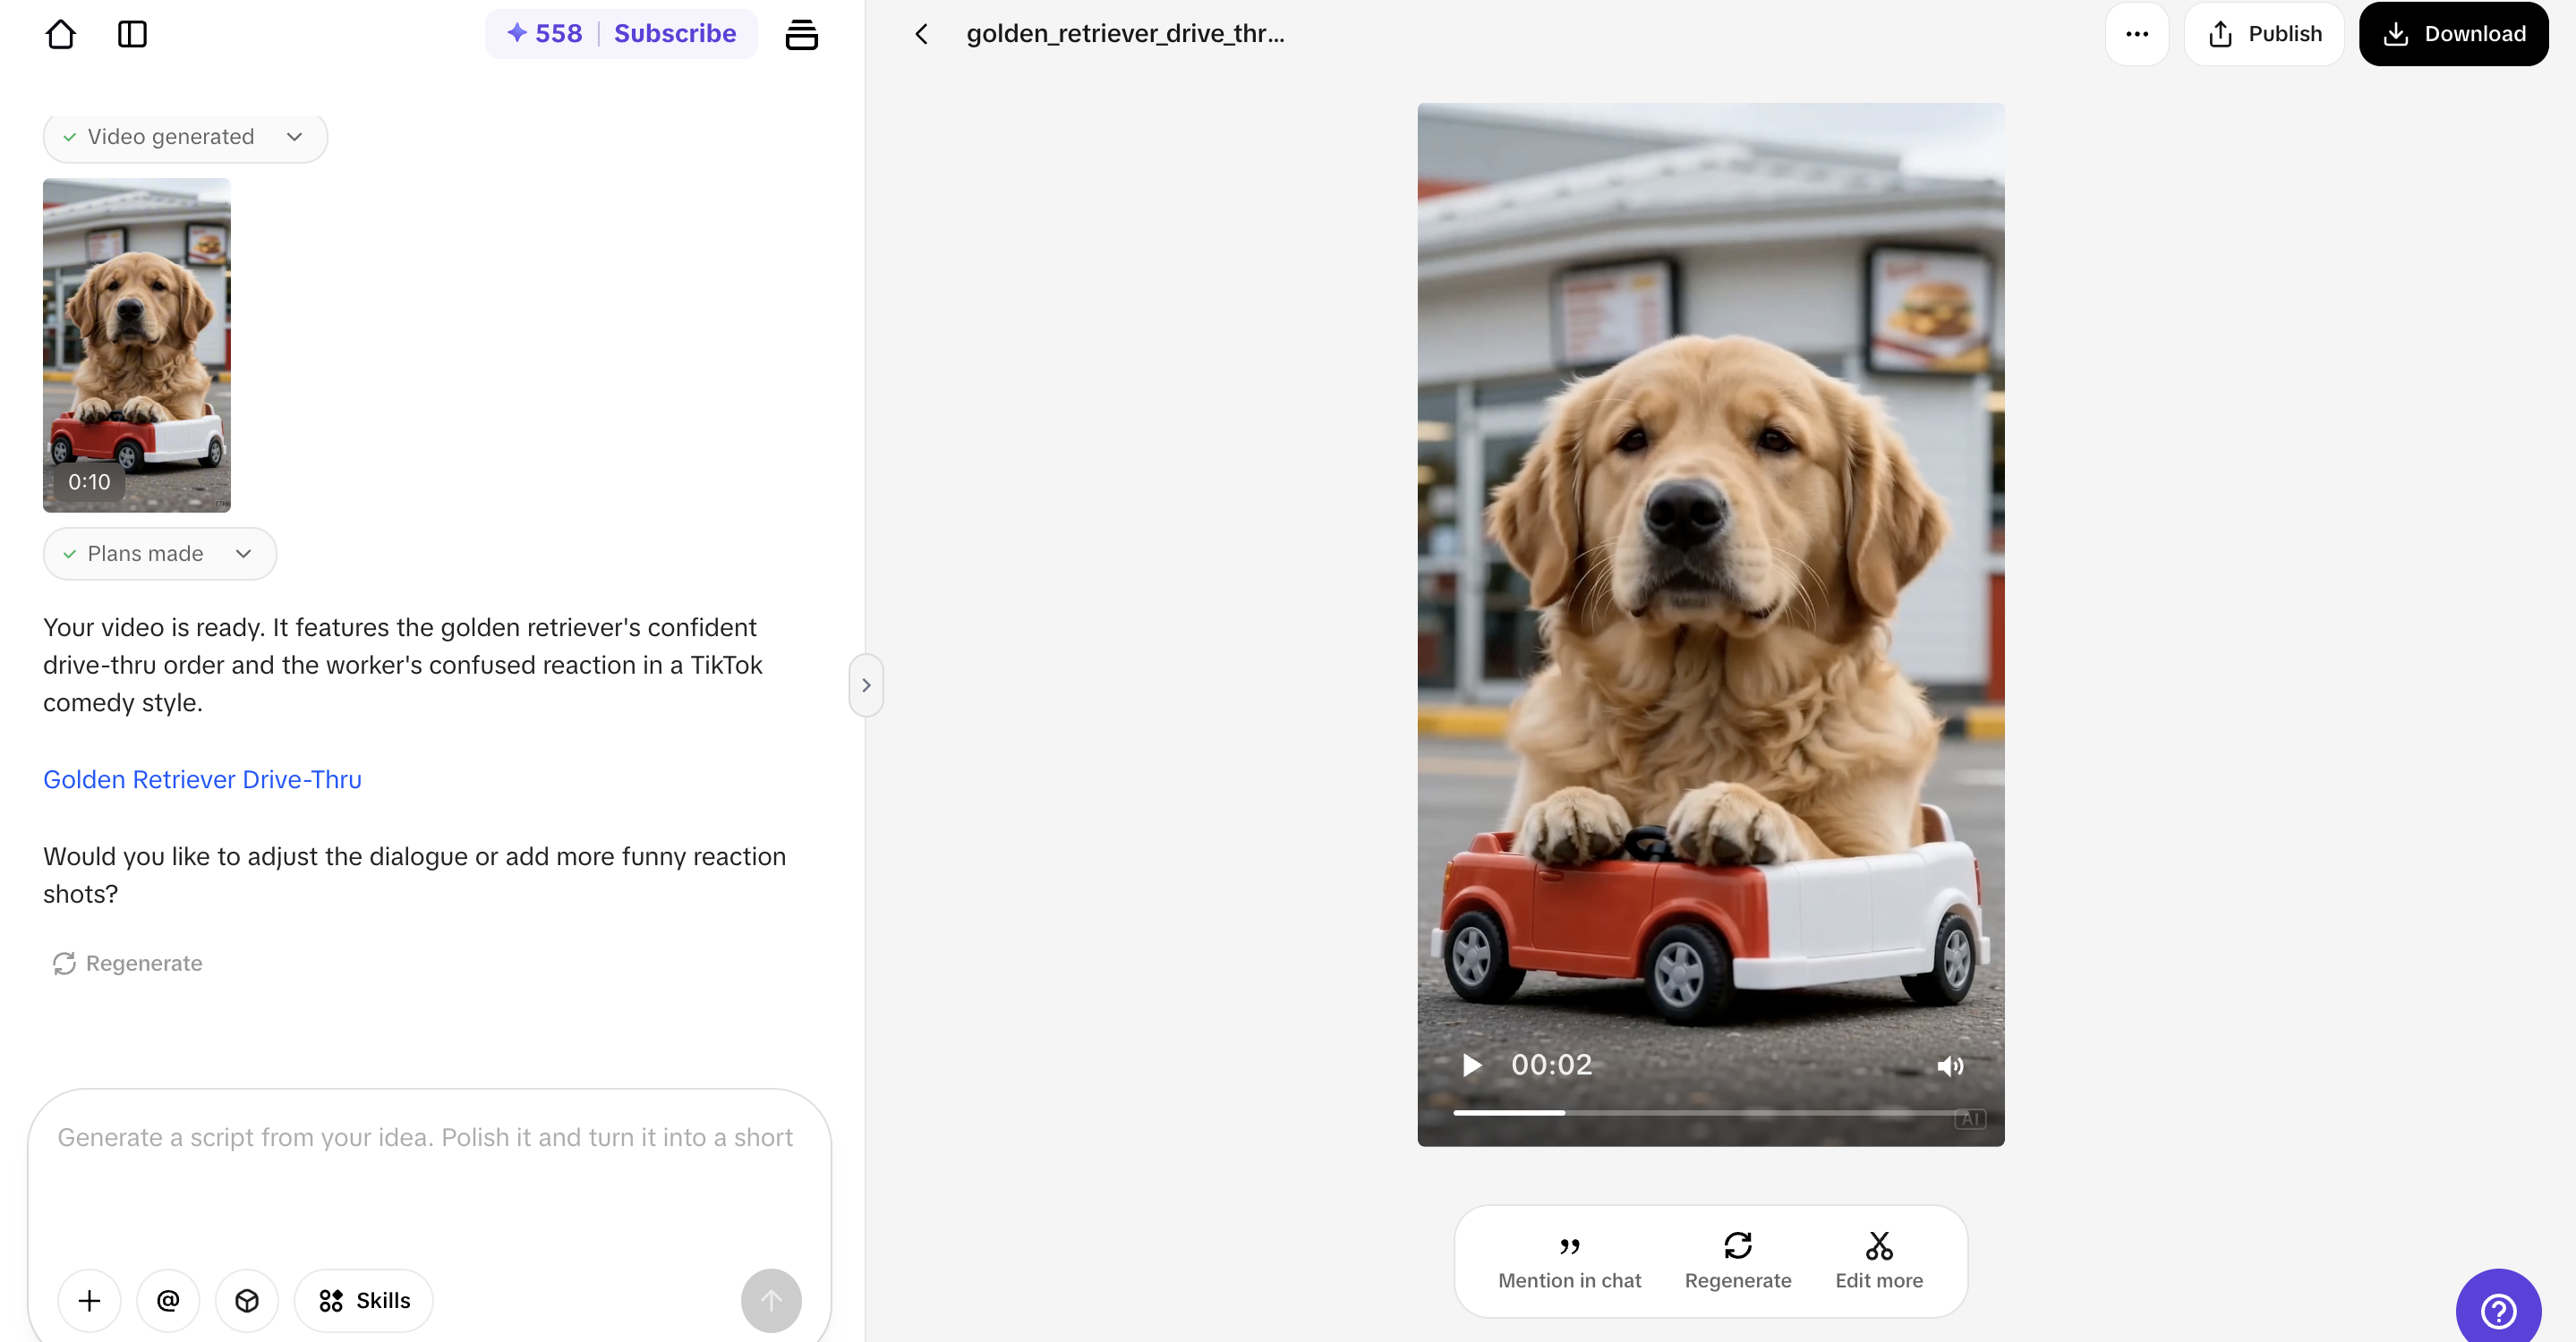Click the 00:02 timestamp
2576x1342 pixels.
pos(1551,1066)
